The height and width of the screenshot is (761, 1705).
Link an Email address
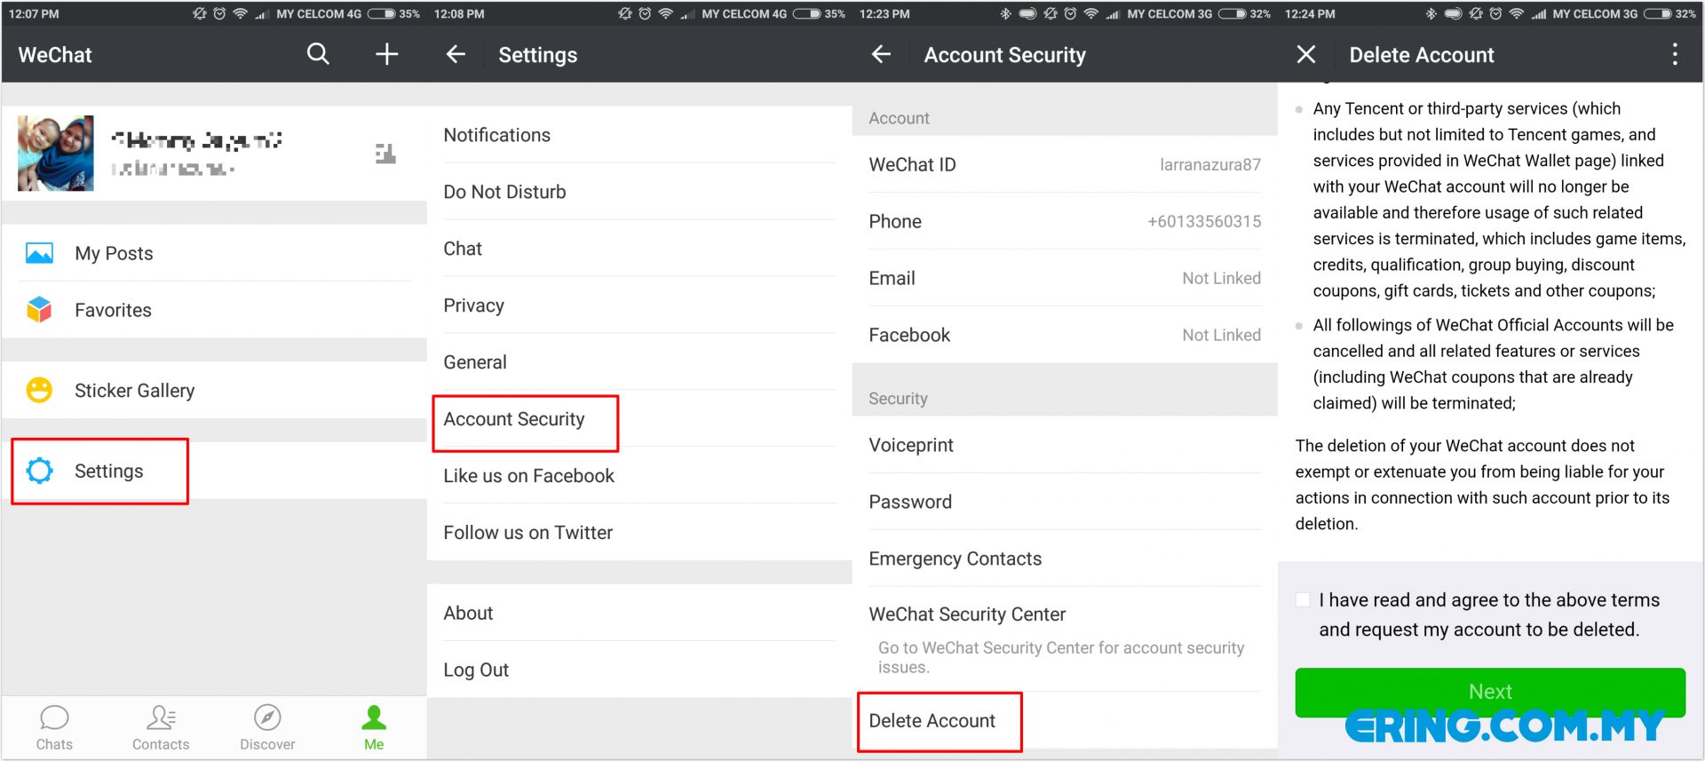[x=1065, y=278]
